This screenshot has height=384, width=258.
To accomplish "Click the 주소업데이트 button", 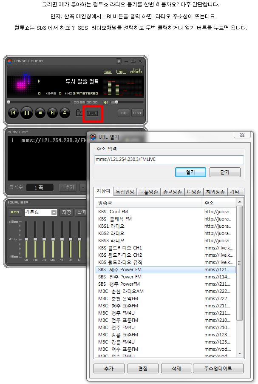I will point(218,368).
